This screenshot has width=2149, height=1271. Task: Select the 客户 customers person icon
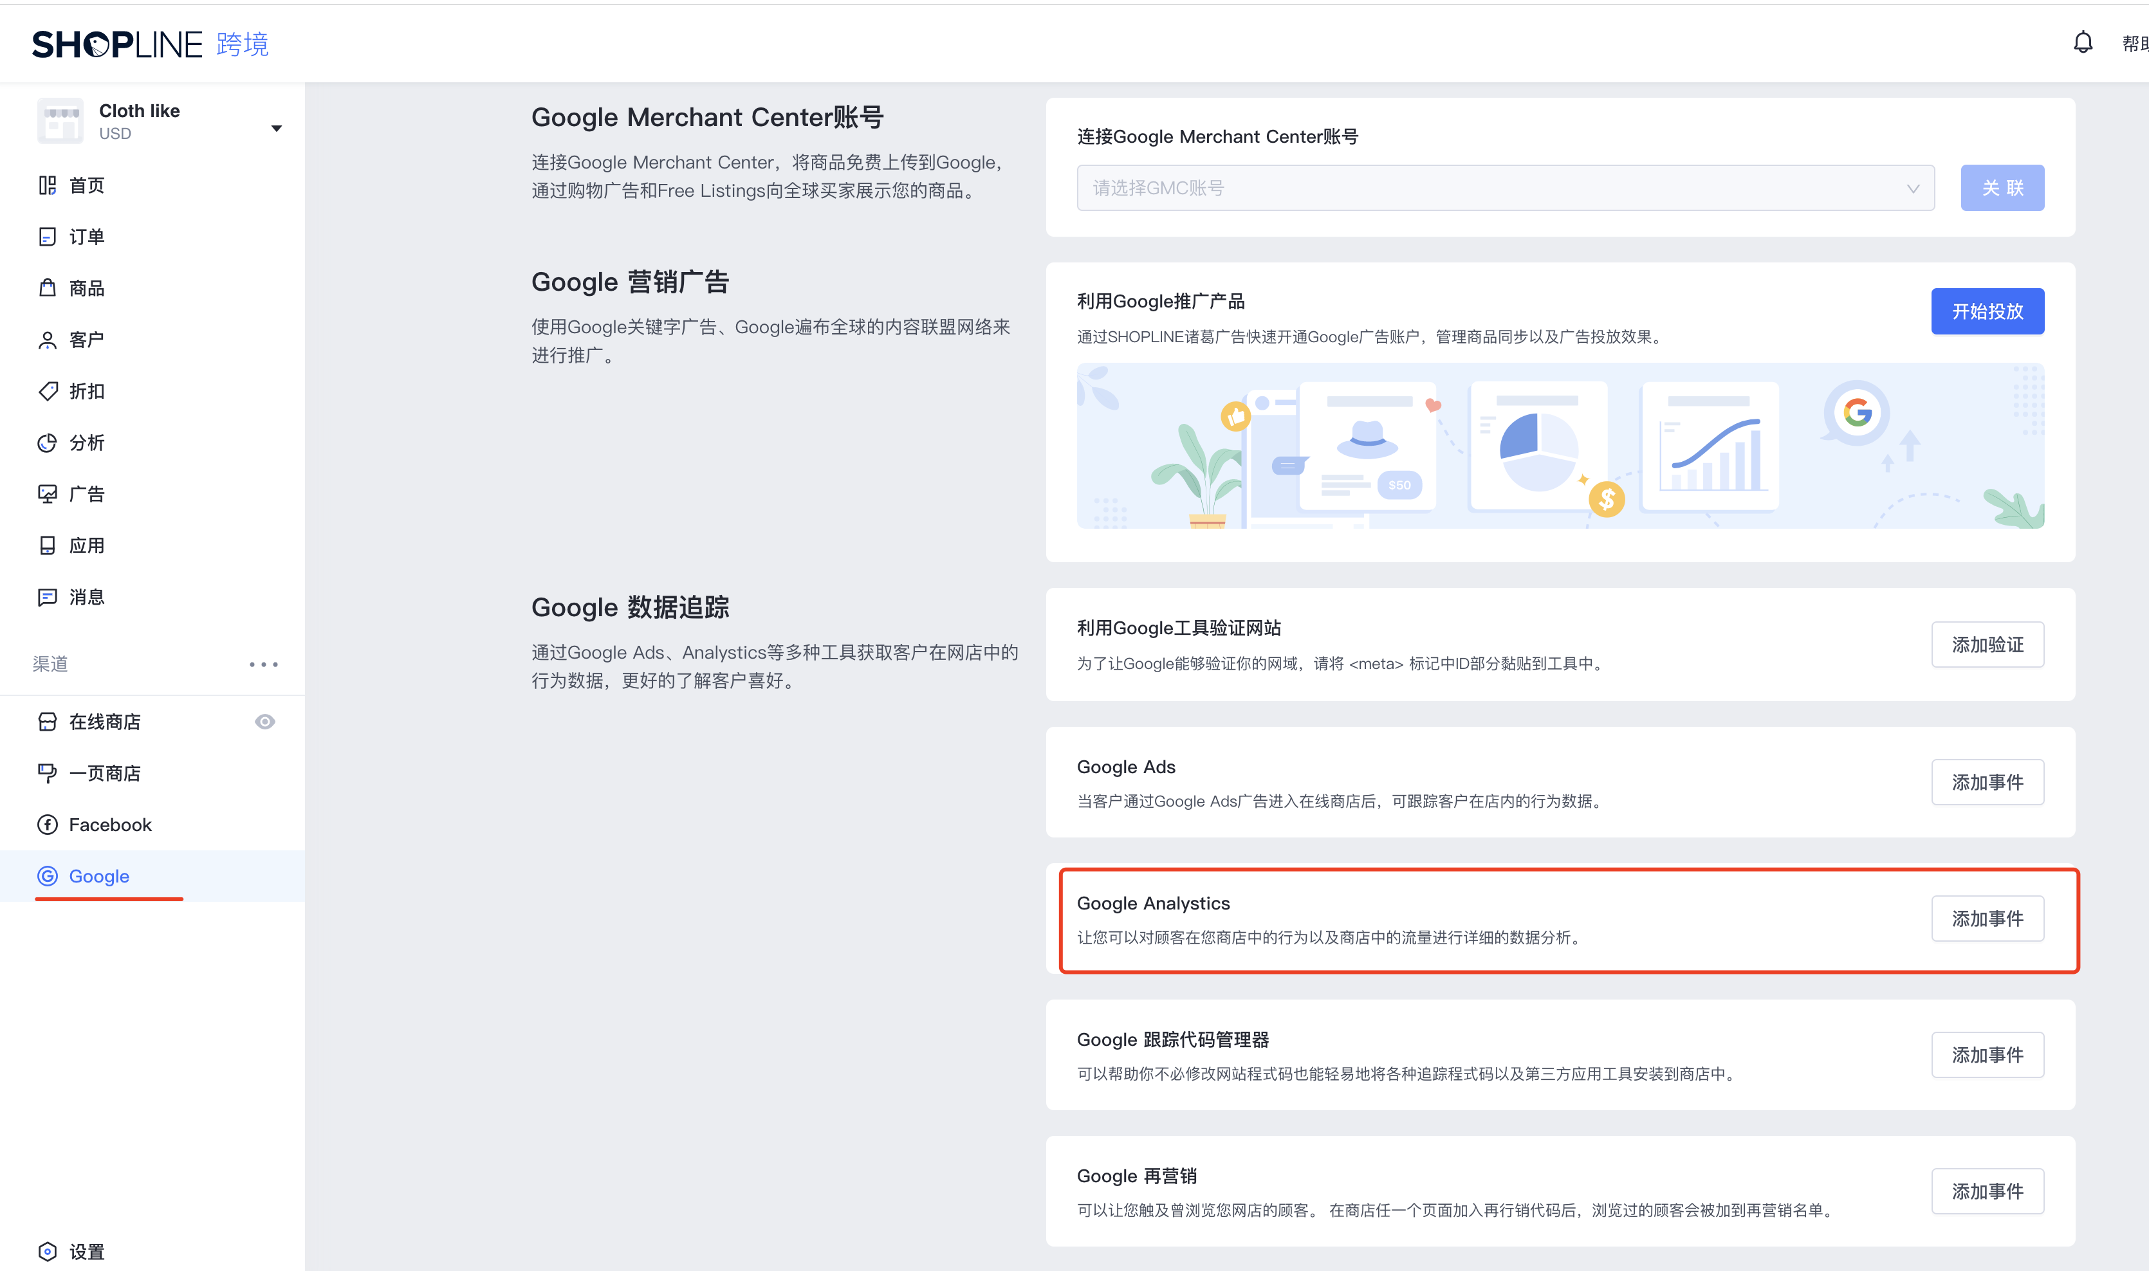tap(47, 340)
